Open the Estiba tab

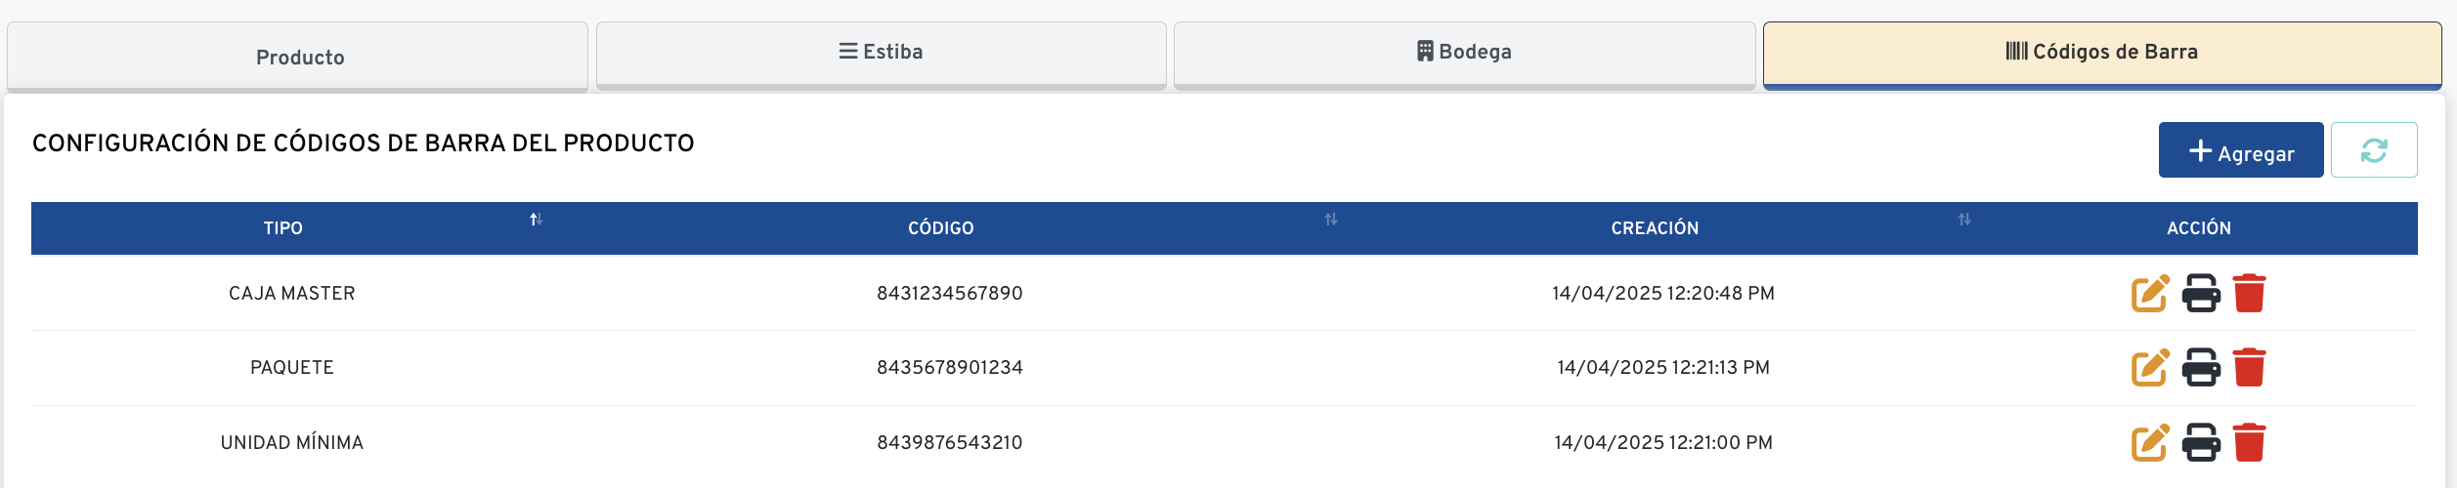[x=881, y=53]
